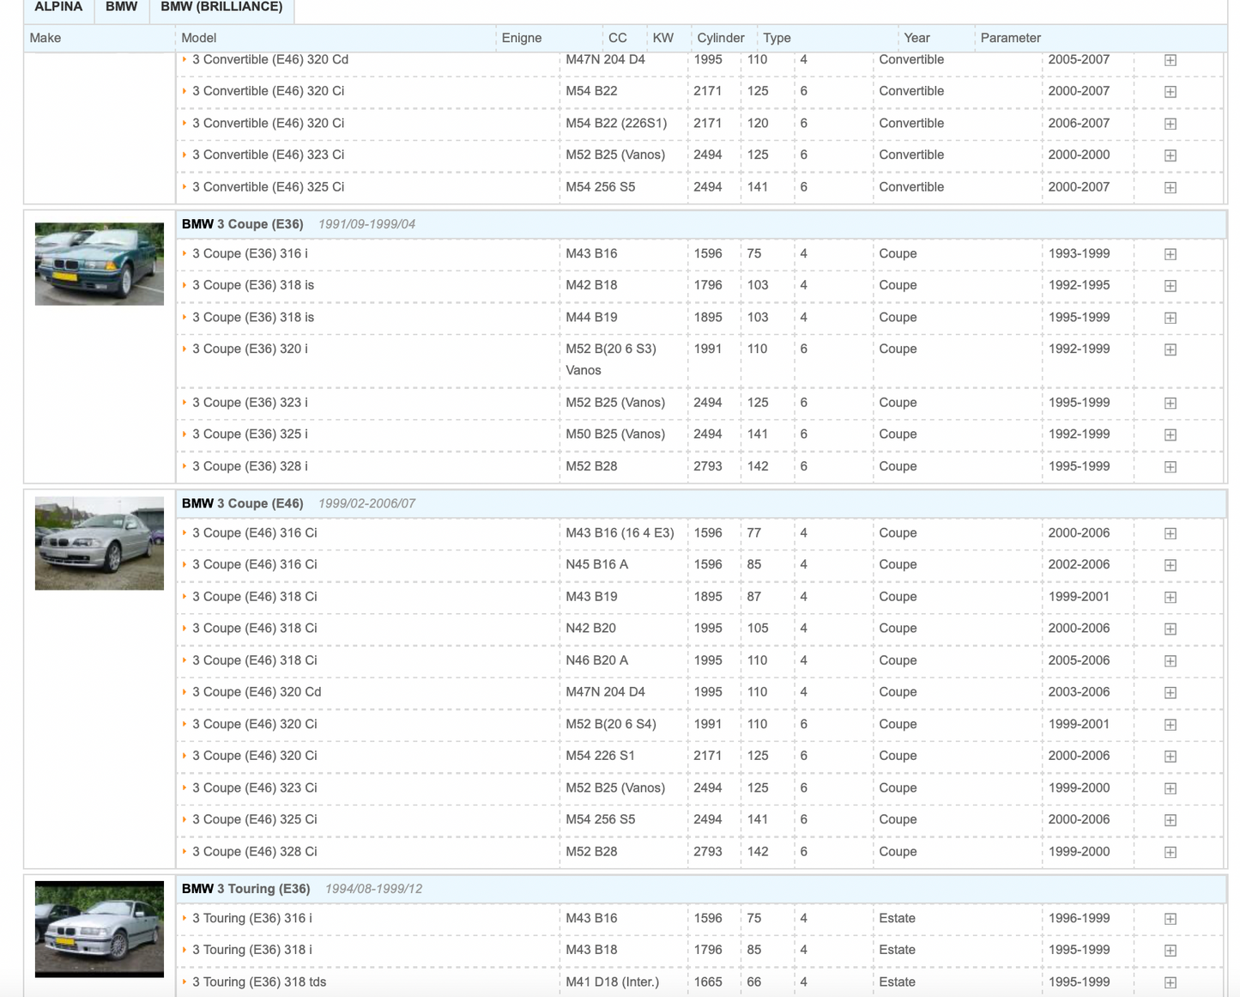Click the green BMW 3 Coupe (E36) thumbnail
This screenshot has height=997, width=1240.
[100, 264]
